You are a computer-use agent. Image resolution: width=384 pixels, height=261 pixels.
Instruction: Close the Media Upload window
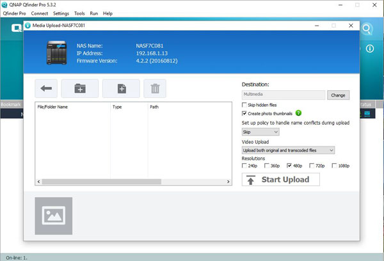351,26
